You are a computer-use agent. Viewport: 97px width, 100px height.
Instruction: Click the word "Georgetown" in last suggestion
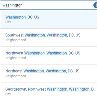tap(16, 89)
